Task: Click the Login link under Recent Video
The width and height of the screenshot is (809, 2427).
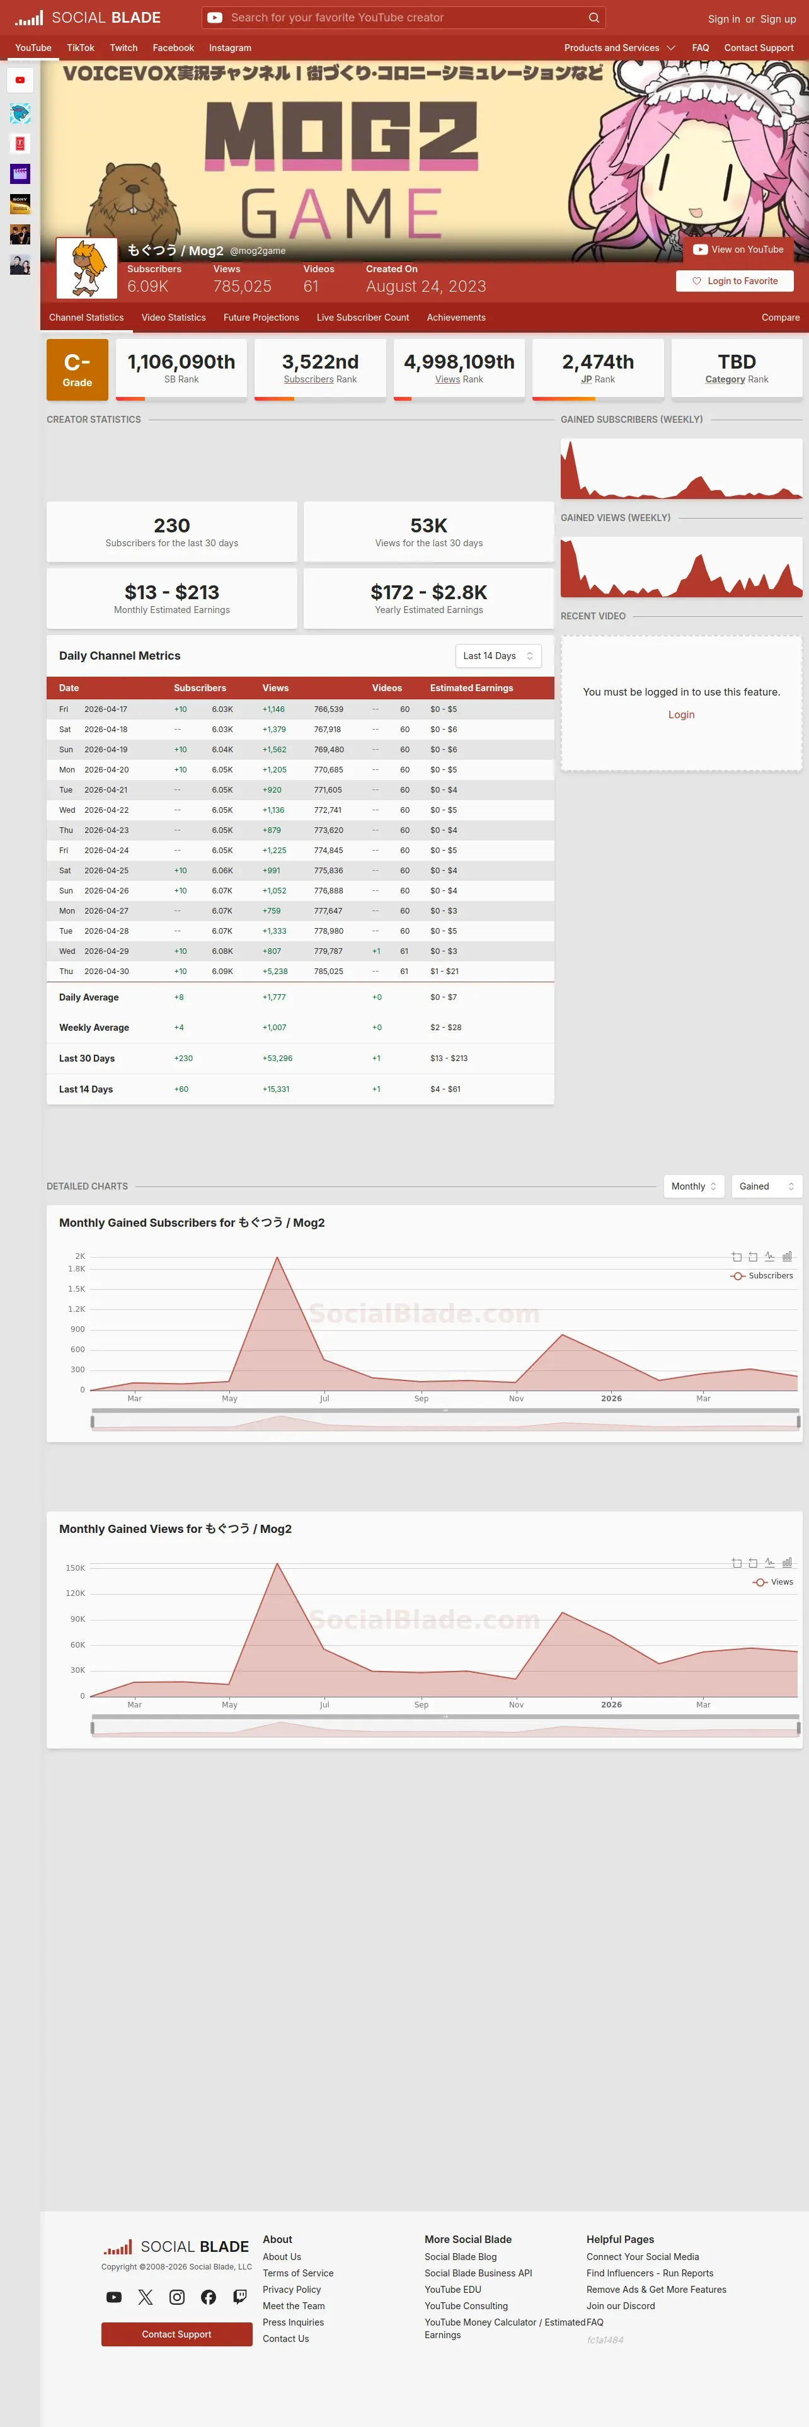Action: click(682, 715)
